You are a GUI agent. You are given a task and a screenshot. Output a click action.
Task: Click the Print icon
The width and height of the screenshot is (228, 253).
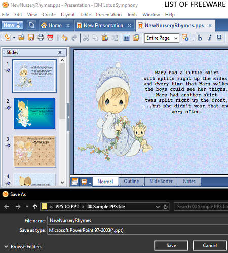[x=41, y=38]
